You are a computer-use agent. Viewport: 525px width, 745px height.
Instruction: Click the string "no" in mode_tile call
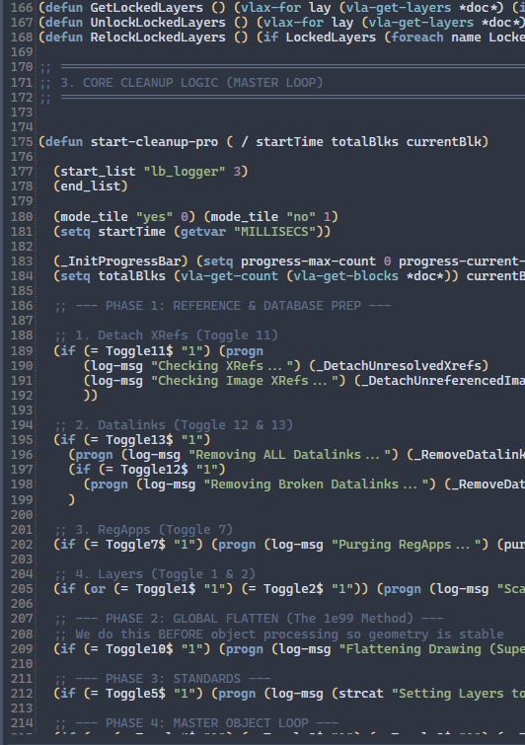tap(301, 216)
